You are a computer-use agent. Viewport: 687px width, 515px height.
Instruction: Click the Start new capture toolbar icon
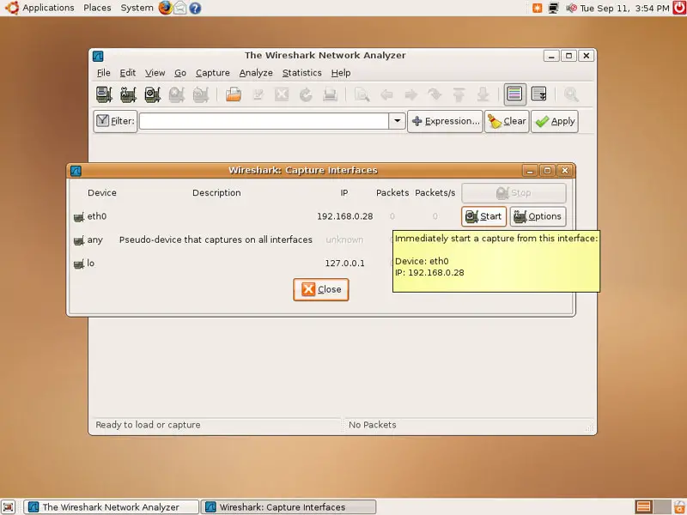point(152,94)
